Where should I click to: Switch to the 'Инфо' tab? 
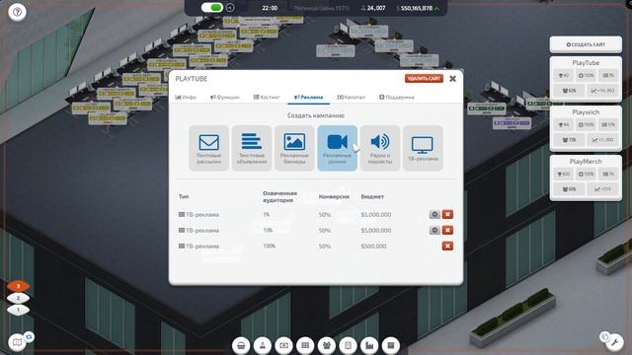186,98
